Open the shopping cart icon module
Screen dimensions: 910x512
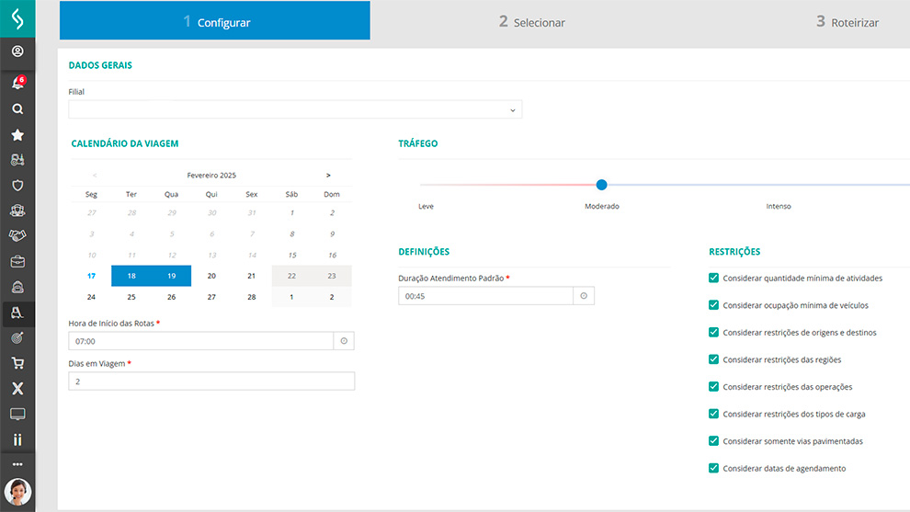point(17,363)
